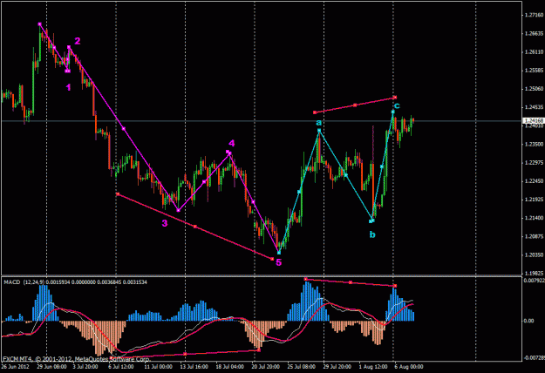Viewport: 545px width, 373px height.
Task: Click the magenta wave label 5
Action: point(279,262)
